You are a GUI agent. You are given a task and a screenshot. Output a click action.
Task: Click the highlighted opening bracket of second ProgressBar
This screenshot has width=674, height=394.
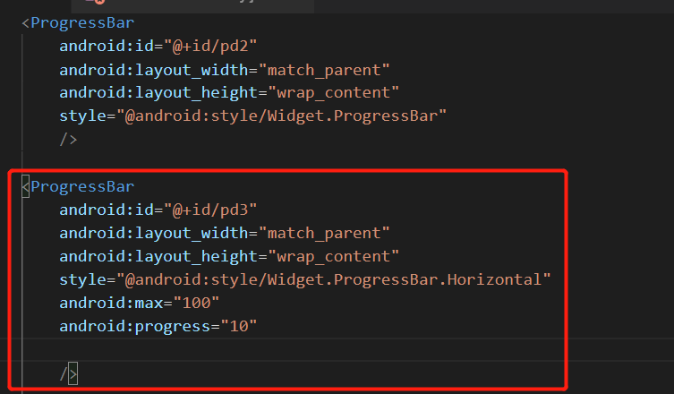pyautogui.click(x=26, y=186)
